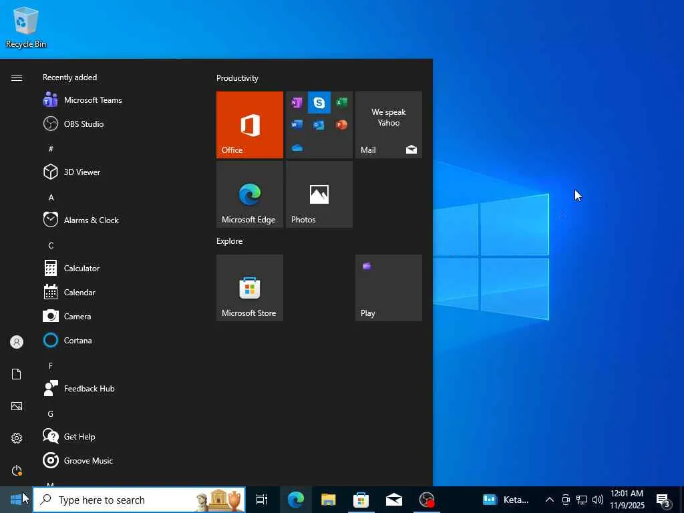684x513 pixels.
Task: Open the user account menu
Action: point(17,342)
